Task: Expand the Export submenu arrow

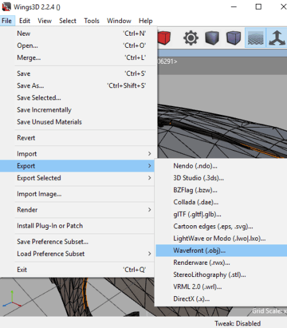Action: tap(150, 166)
